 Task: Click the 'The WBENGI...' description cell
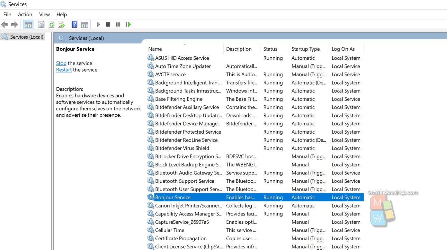(242, 165)
